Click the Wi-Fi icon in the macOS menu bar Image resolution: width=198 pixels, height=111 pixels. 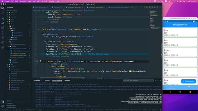[174, 1]
